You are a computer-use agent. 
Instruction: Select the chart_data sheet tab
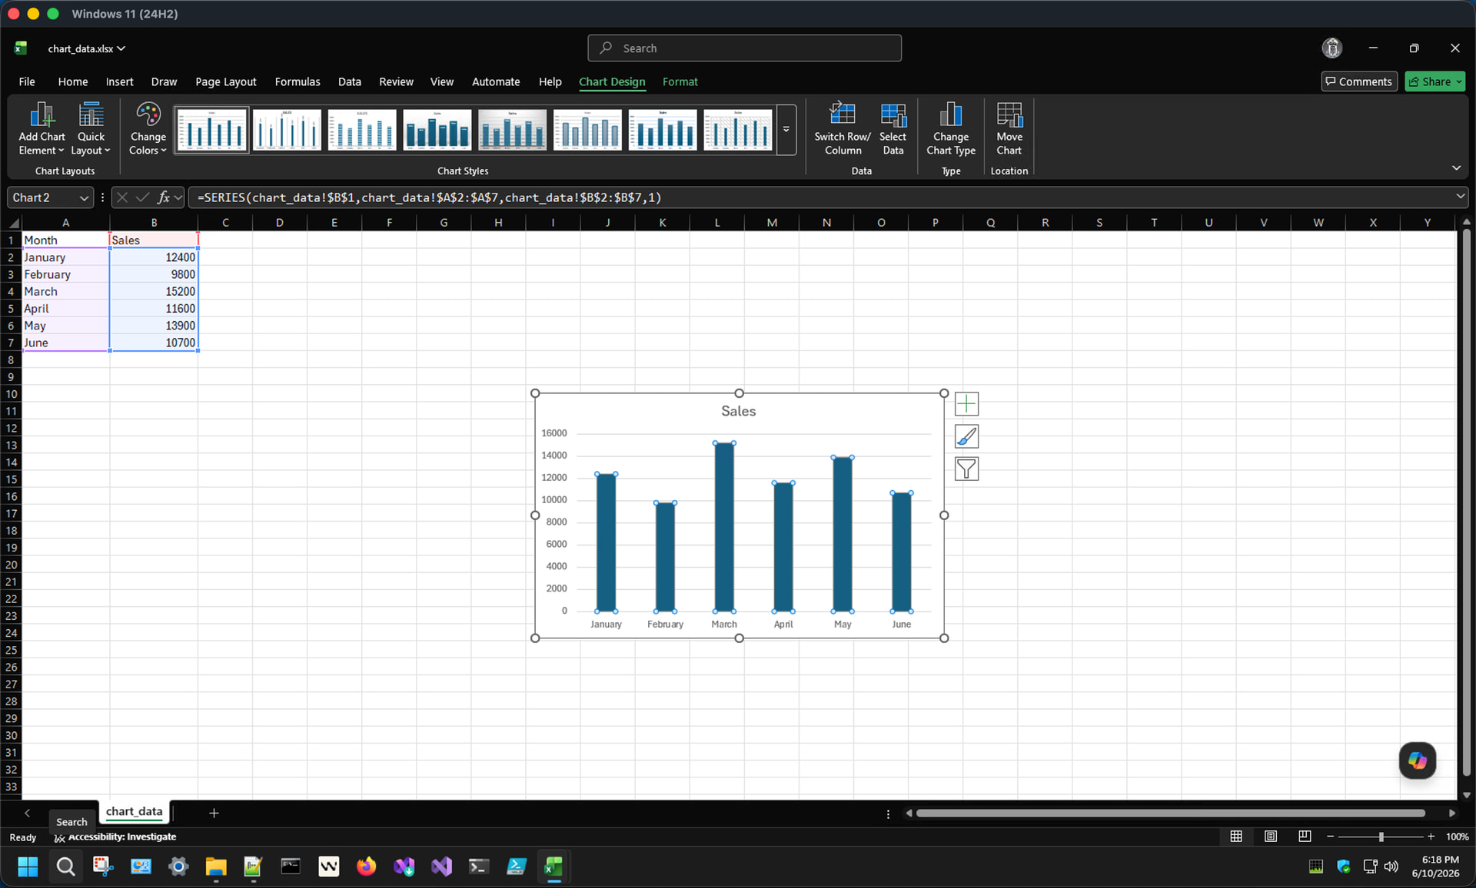click(x=134, y=812)
